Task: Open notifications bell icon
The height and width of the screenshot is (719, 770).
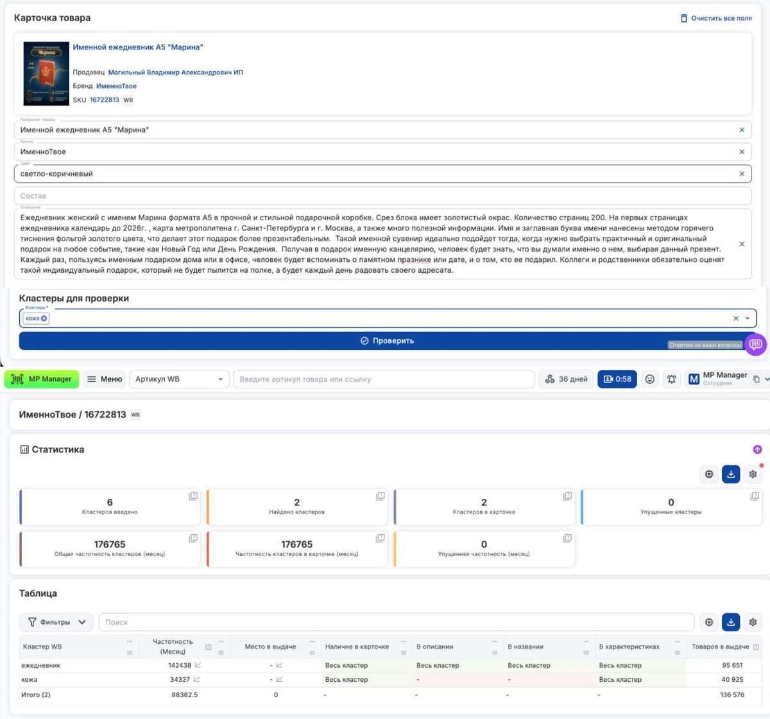Action: (671, 379)
